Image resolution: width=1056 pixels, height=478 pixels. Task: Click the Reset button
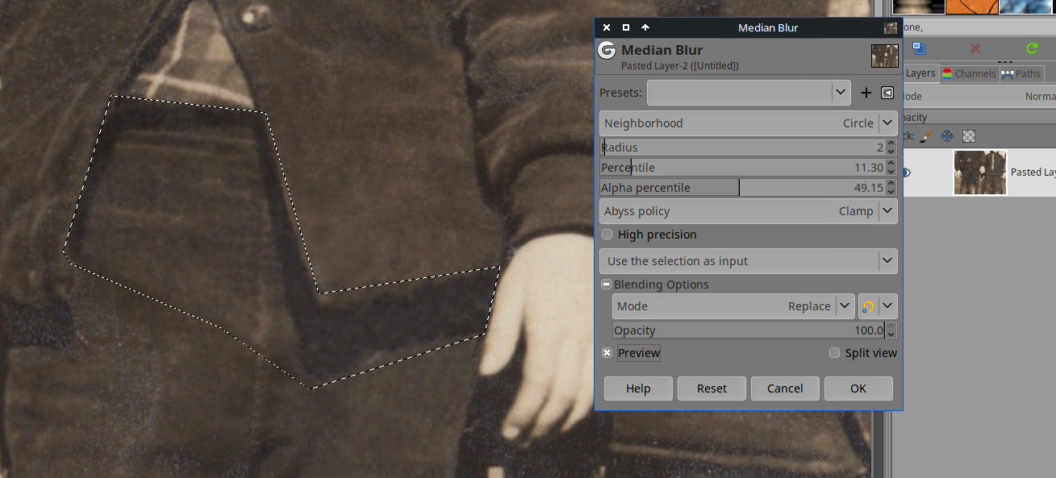pos(712,389)
